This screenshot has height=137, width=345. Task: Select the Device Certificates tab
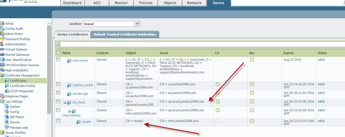(72, 34)
